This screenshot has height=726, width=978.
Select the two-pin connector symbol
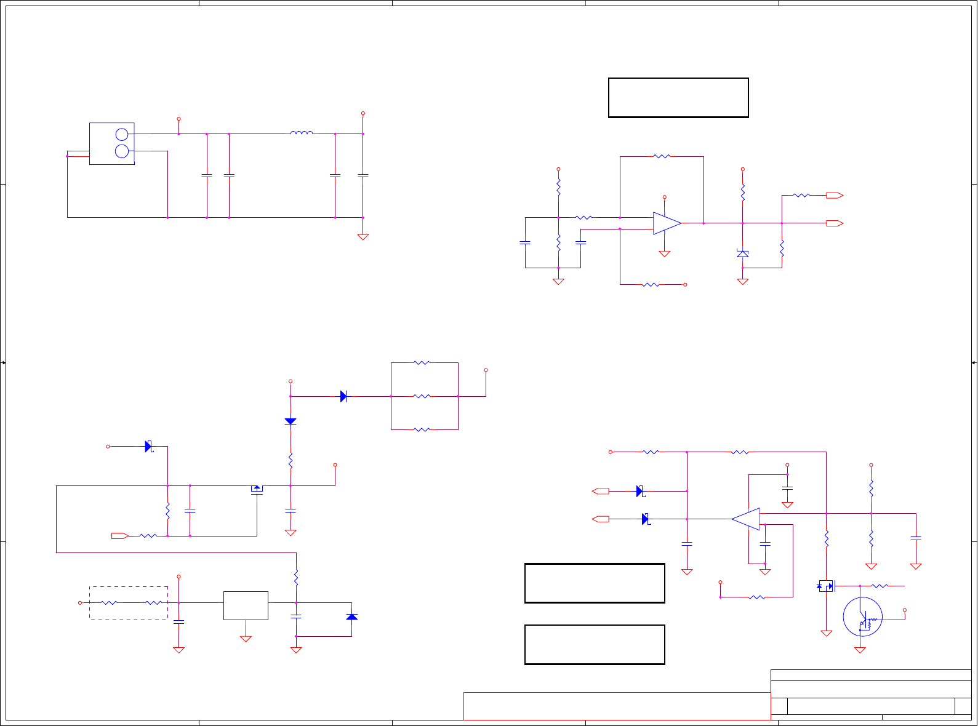coord(112,143)
